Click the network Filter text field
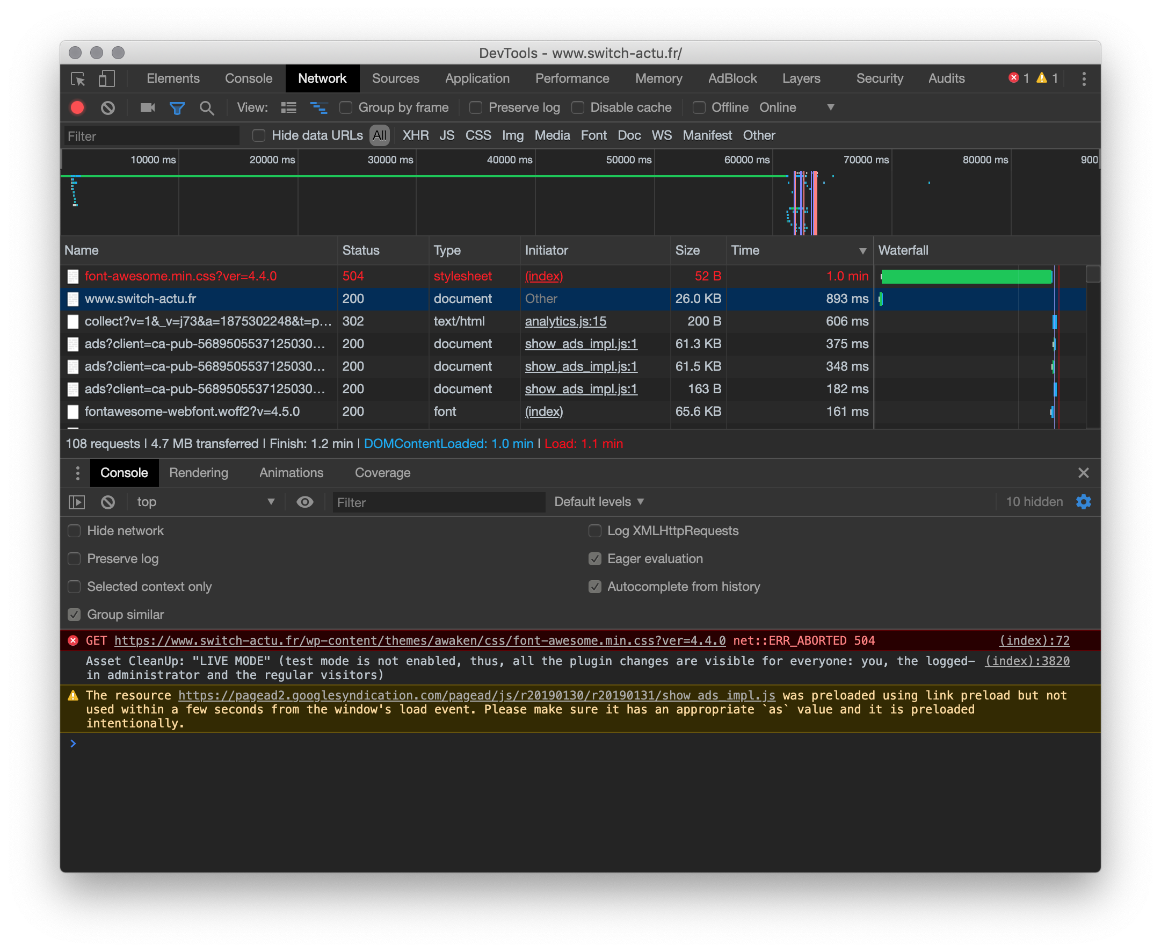Viewport: 1161px width, 952px height. 152,136
